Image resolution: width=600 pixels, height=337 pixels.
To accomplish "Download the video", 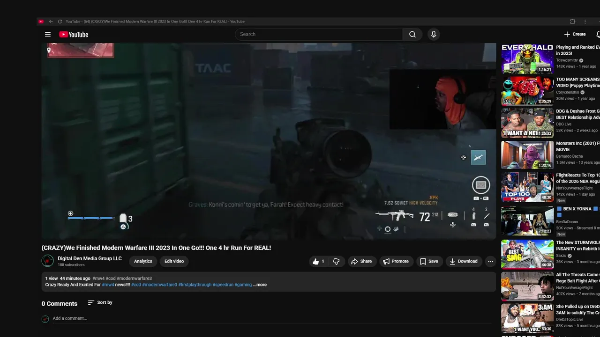I will [463, 262].
